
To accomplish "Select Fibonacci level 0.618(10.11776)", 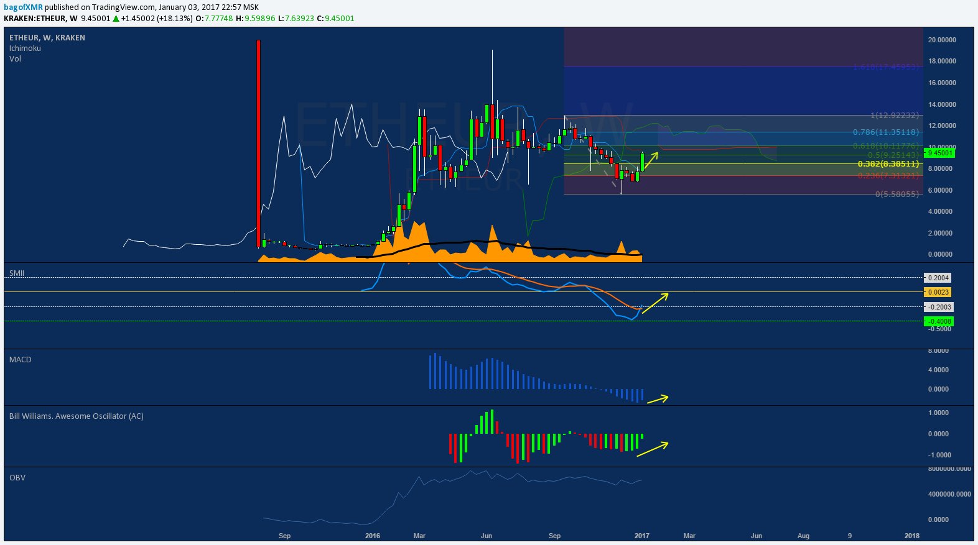I will (886, 146).
